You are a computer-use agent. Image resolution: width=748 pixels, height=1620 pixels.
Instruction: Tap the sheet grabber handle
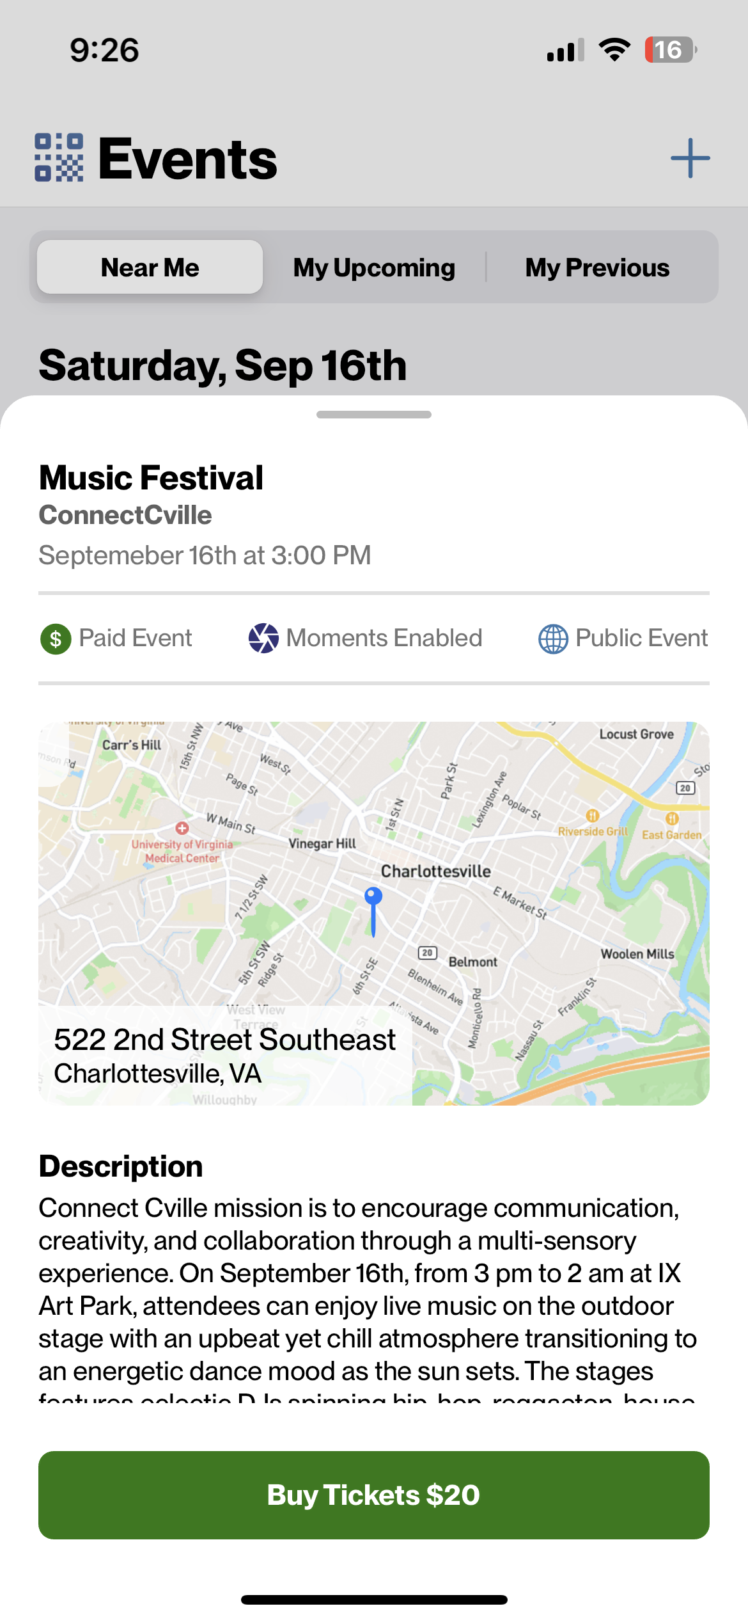coord(374,415)
